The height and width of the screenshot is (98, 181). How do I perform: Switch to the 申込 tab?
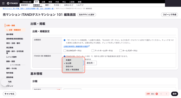click(x=64, y=2)
